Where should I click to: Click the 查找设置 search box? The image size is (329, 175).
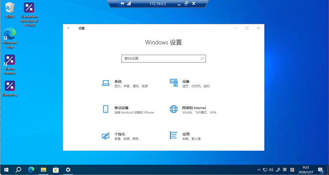pos(161,59)
